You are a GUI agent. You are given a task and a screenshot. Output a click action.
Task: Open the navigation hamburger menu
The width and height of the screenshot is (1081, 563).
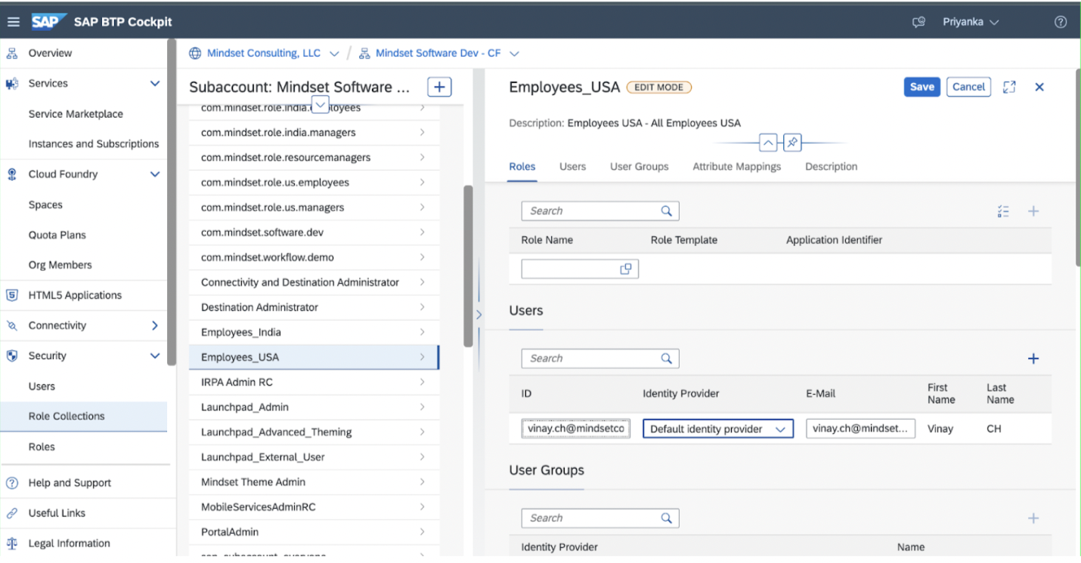tap(13, 21)
